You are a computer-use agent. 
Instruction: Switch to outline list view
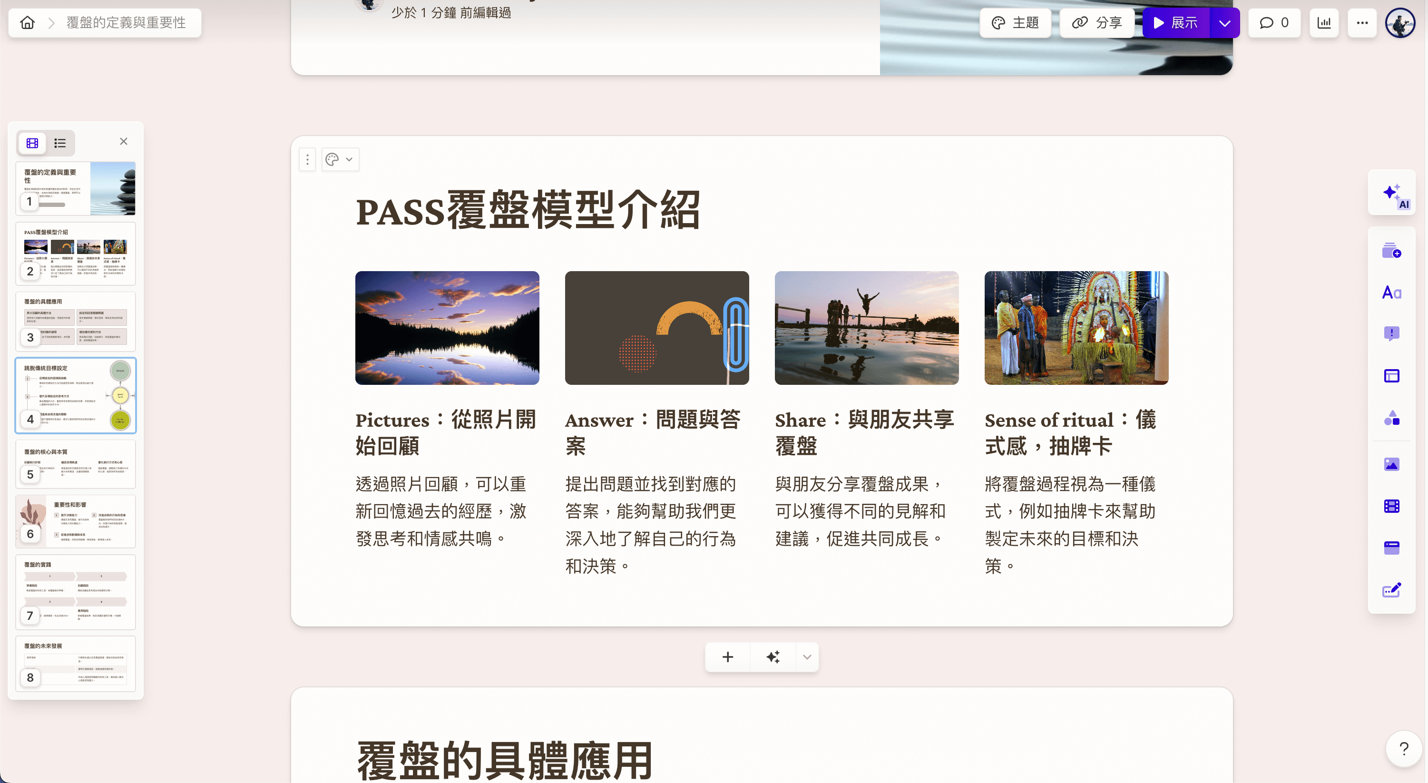click(x=60, y=143)
